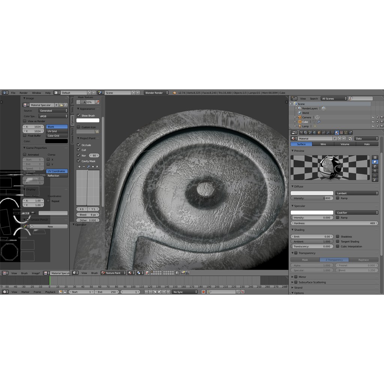384x384 pixels.
Task: Open the Texture properties tab icon
Action: pos(341,132)
